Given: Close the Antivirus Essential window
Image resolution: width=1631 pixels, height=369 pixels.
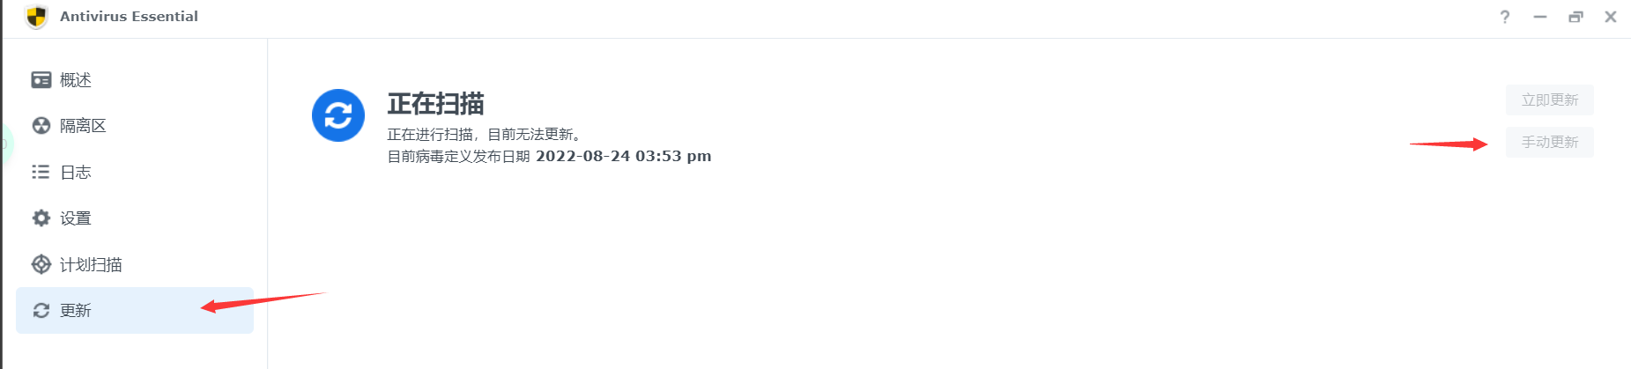Looking at the screenshot, I should tap(1611, 17).
